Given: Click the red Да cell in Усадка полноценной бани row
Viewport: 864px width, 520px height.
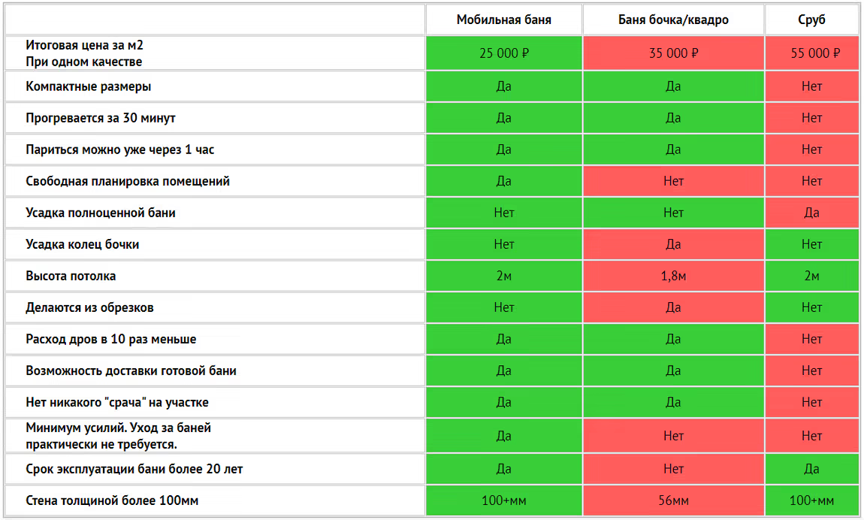Looking at the screenshot, I should coord(811,213).
